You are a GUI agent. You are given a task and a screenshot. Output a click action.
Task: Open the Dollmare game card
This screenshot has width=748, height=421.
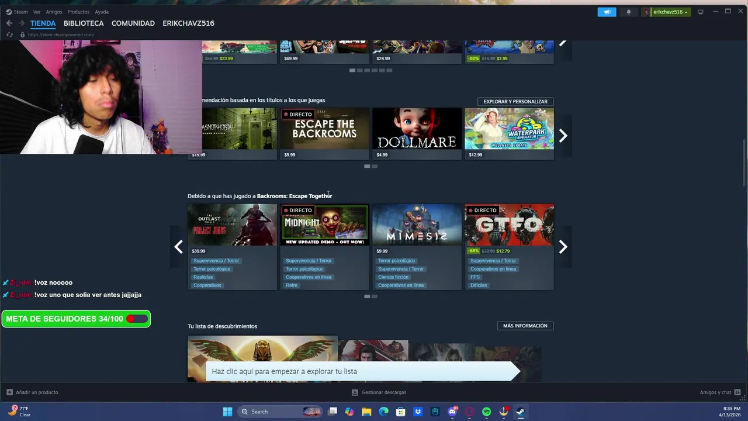tap(417, 133)
